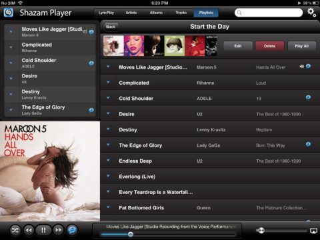Screen dimensions: 320x240
Task: Play Desire from sidebar queue
Action: point(50,79)
